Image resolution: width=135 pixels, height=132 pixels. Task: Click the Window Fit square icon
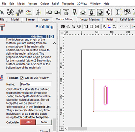click(91, 26)
